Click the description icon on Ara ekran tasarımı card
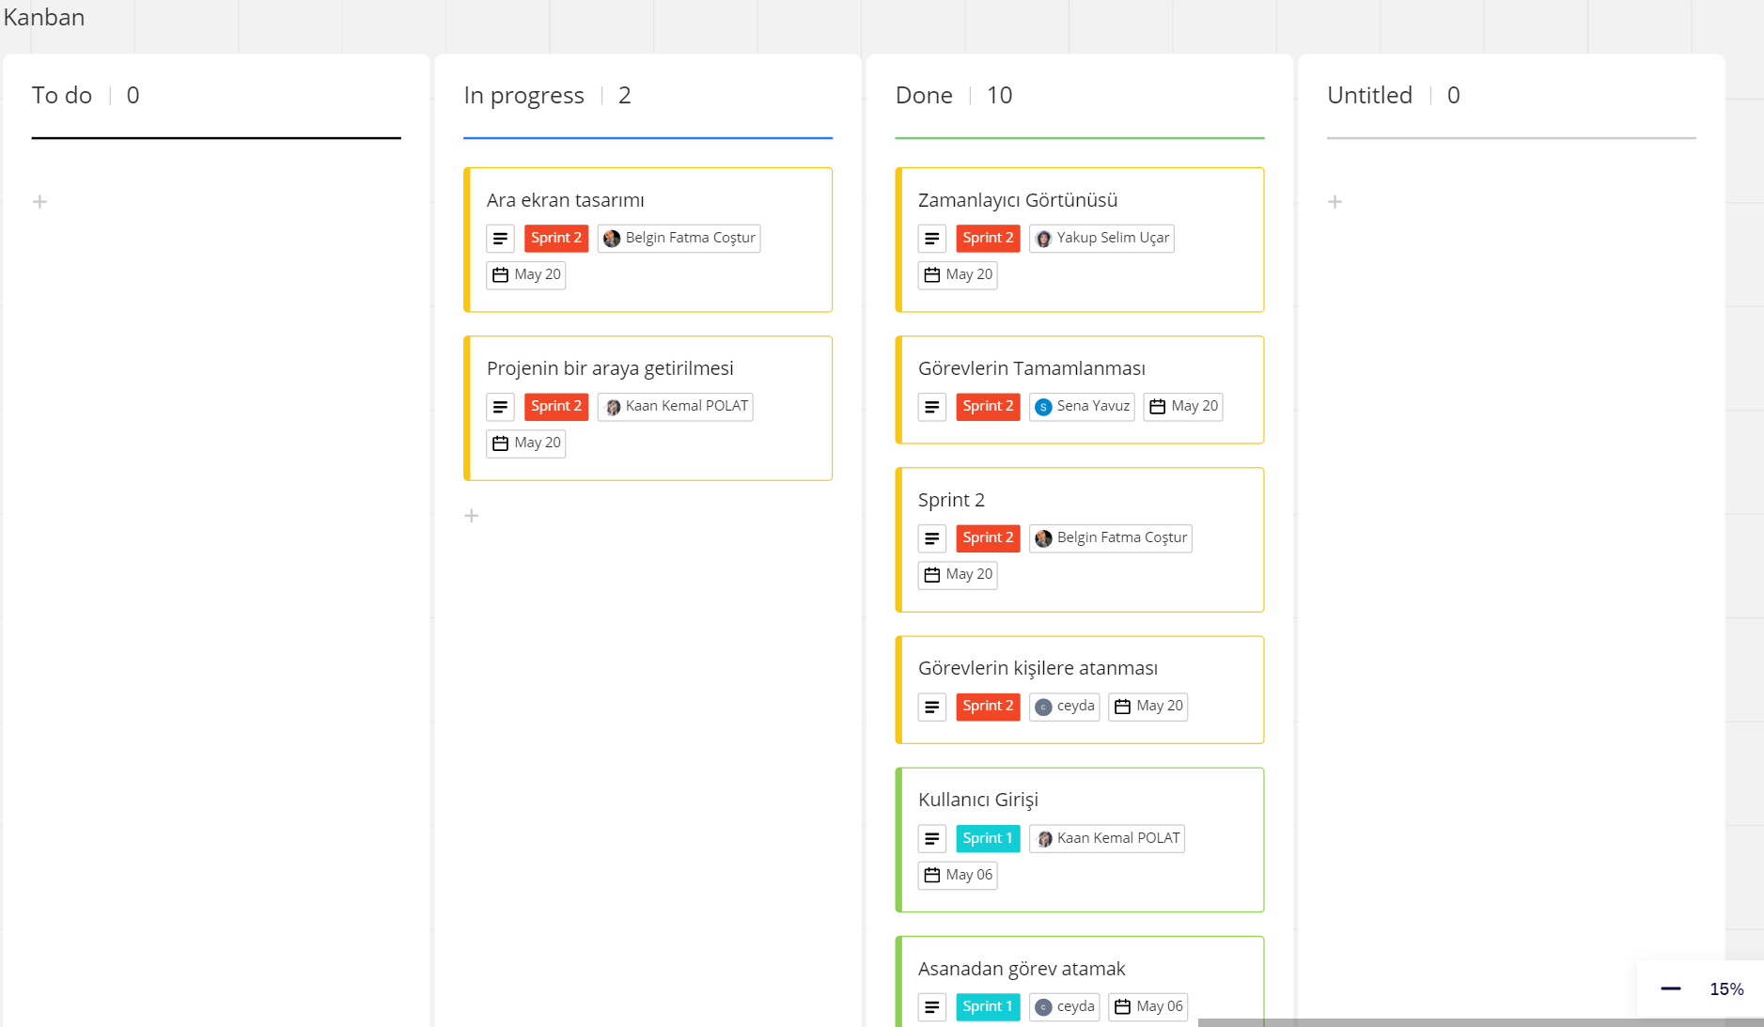The image size is (1764, 1027). click(x=501, y=238)
